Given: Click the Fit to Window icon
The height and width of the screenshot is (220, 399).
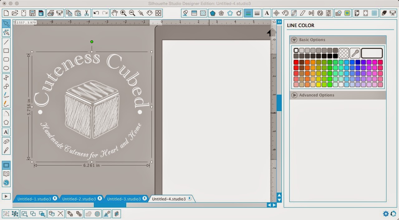Looking at the screenshot, I should 158,13.
